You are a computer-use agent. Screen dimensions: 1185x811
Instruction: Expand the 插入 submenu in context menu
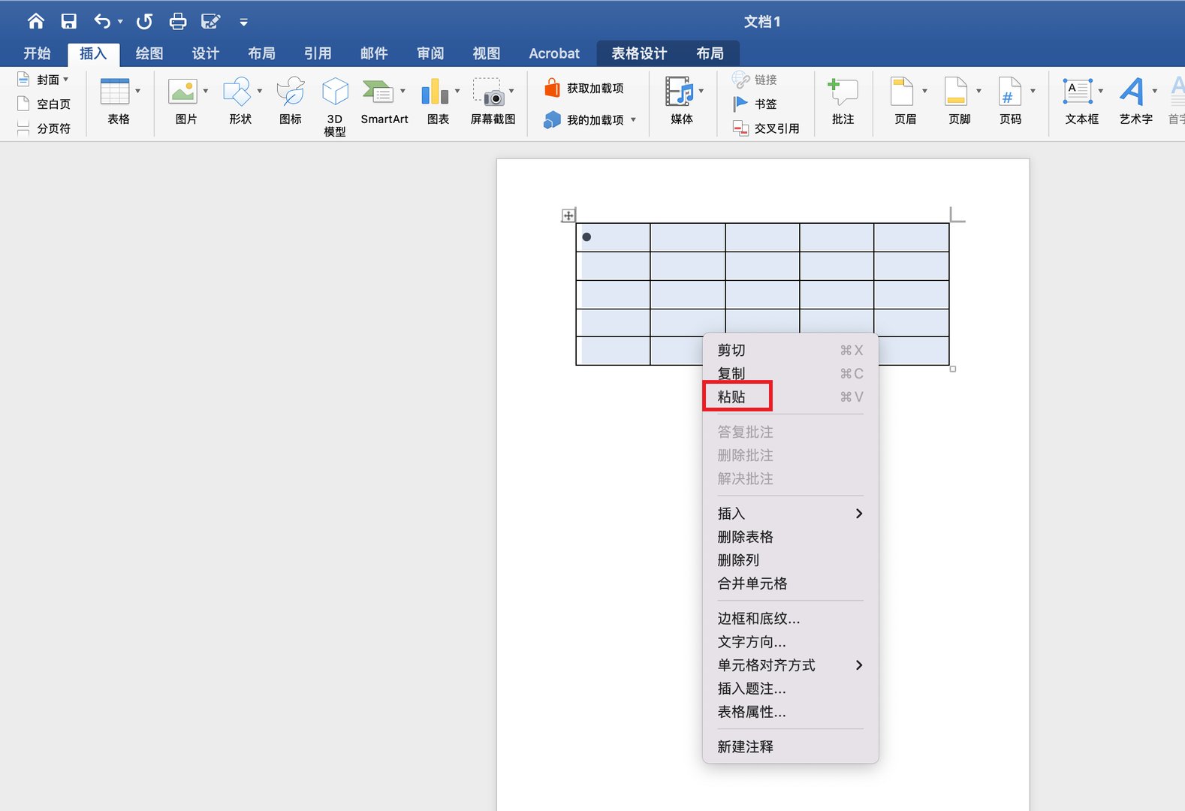click(x=790, y=514)
